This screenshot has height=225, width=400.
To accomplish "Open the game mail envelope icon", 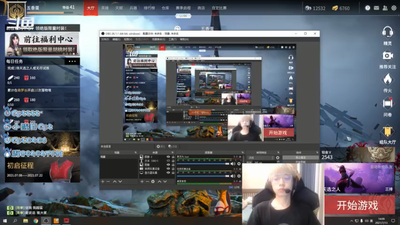I will [376, 8].
